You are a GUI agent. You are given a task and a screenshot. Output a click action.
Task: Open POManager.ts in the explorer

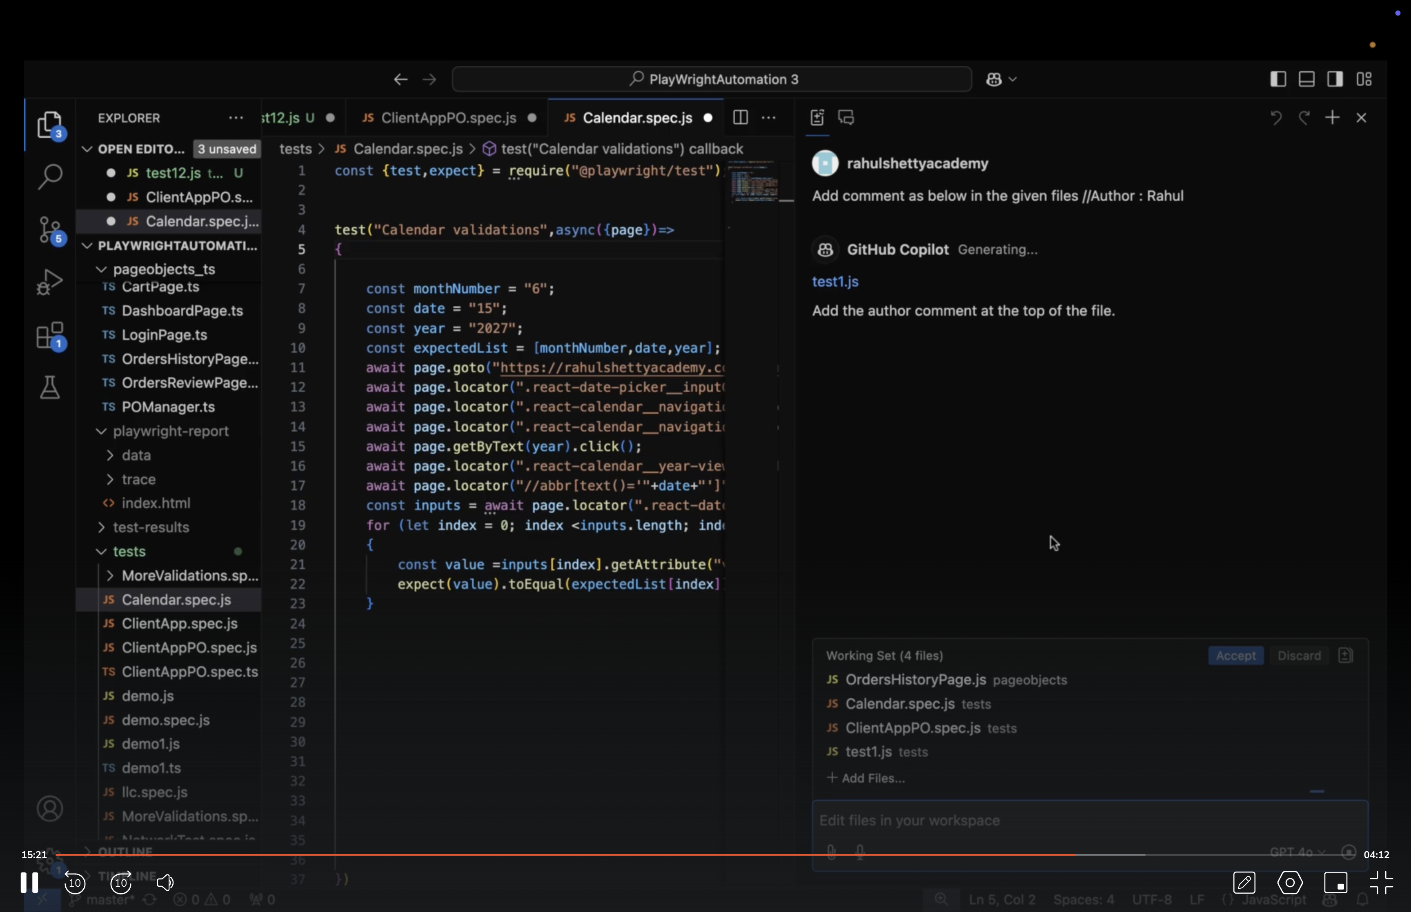click(x=169, y=407)
